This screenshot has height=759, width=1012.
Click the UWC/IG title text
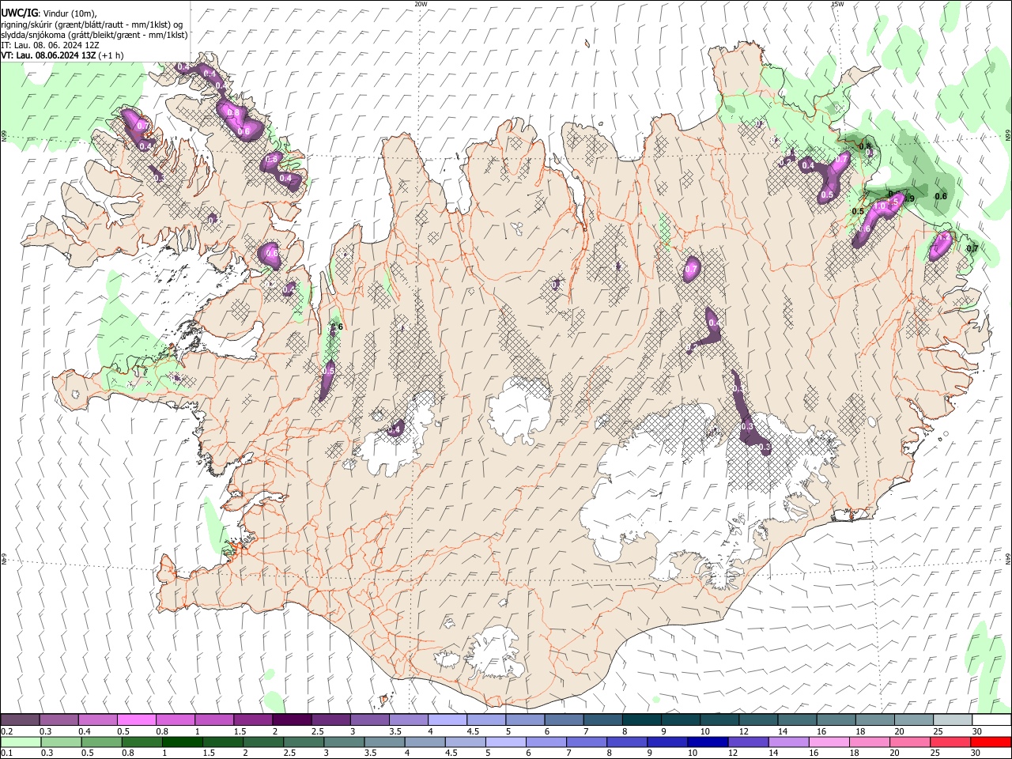tap(19, 13)
